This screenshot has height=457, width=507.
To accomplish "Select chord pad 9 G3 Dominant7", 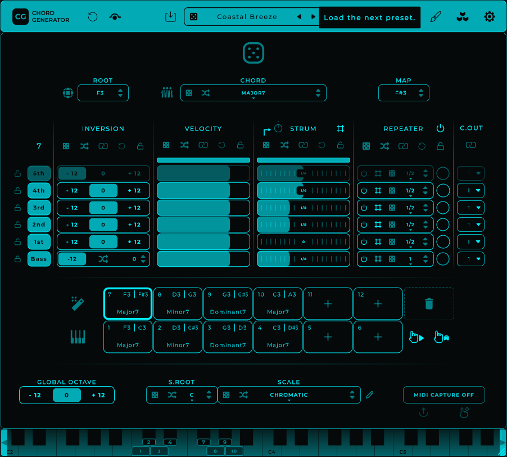I will [x=228, y=303].
